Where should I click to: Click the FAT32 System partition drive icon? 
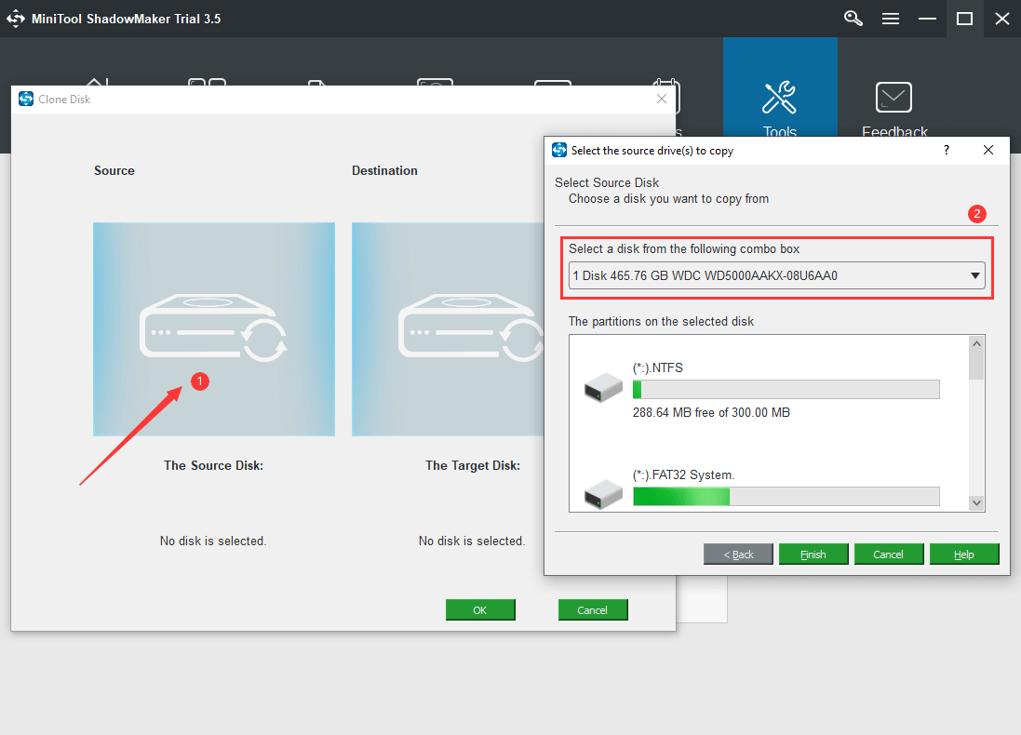(604, 494)
